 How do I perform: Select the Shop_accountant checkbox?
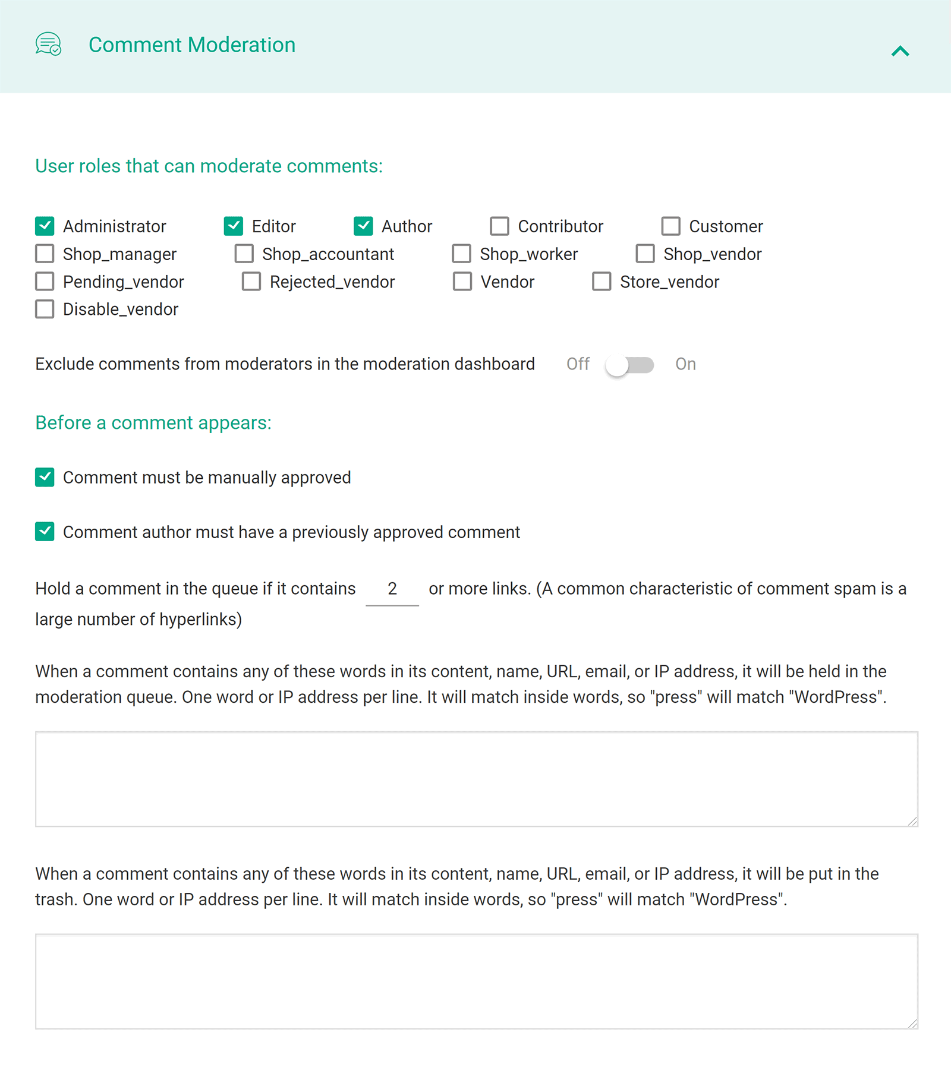pos(244,254)
